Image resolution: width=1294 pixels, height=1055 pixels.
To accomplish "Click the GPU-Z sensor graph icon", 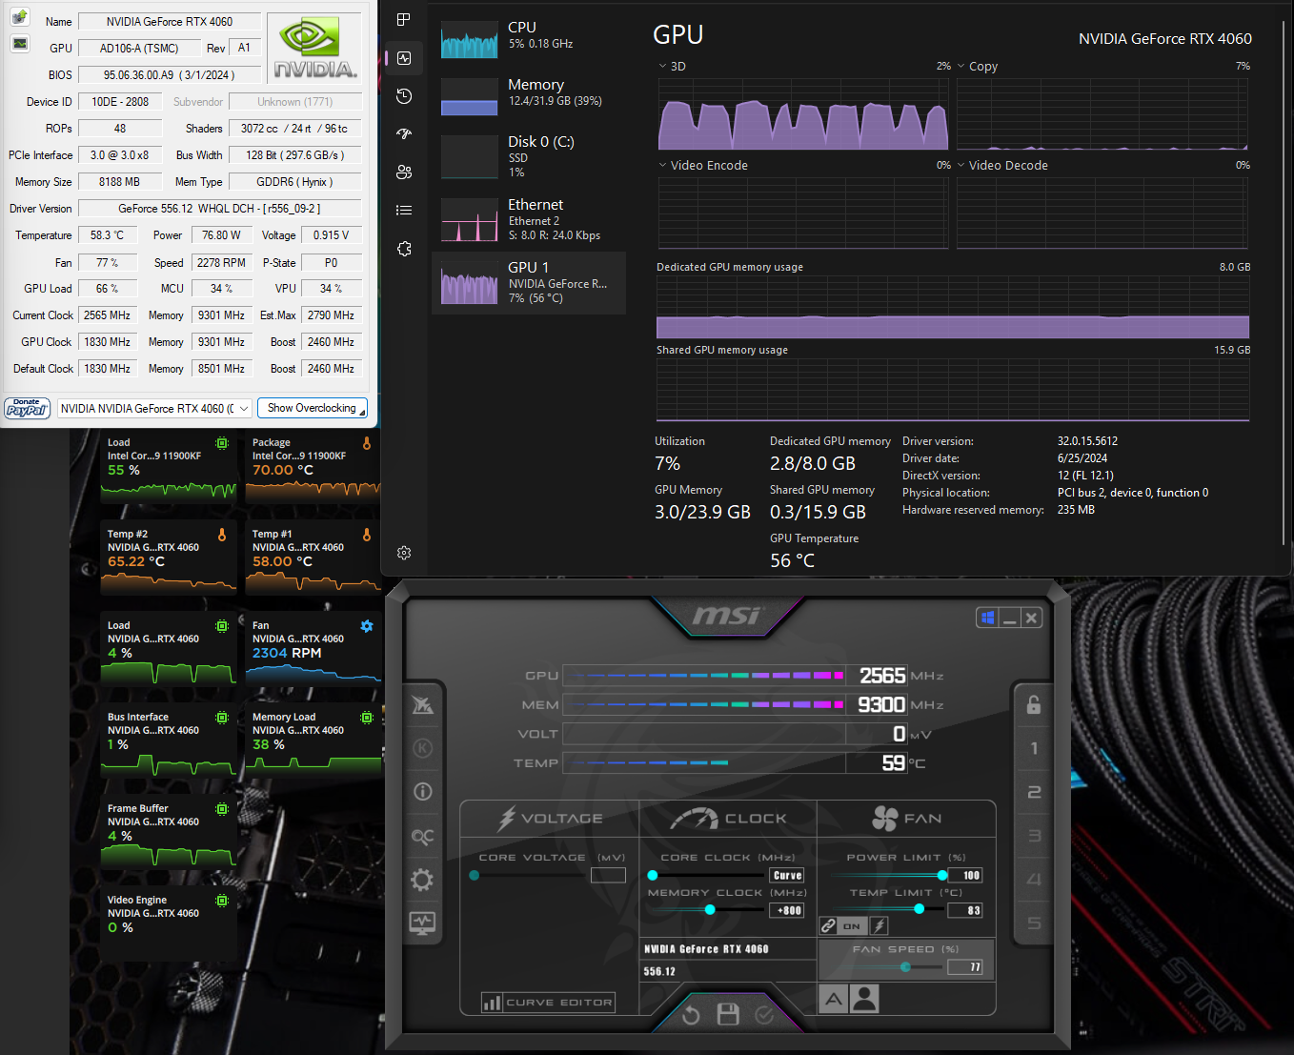I will click(x=20, y=44).
